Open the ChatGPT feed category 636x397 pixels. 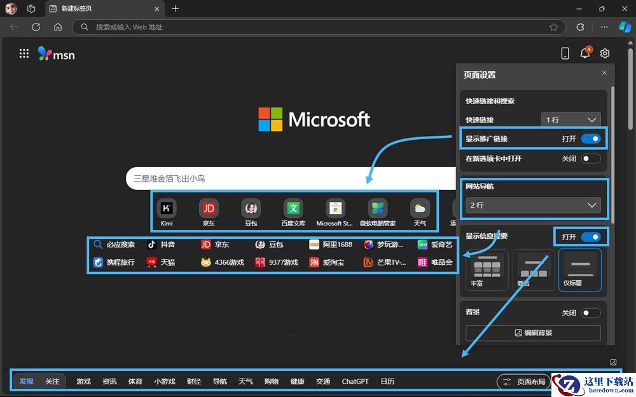(356, 381)
